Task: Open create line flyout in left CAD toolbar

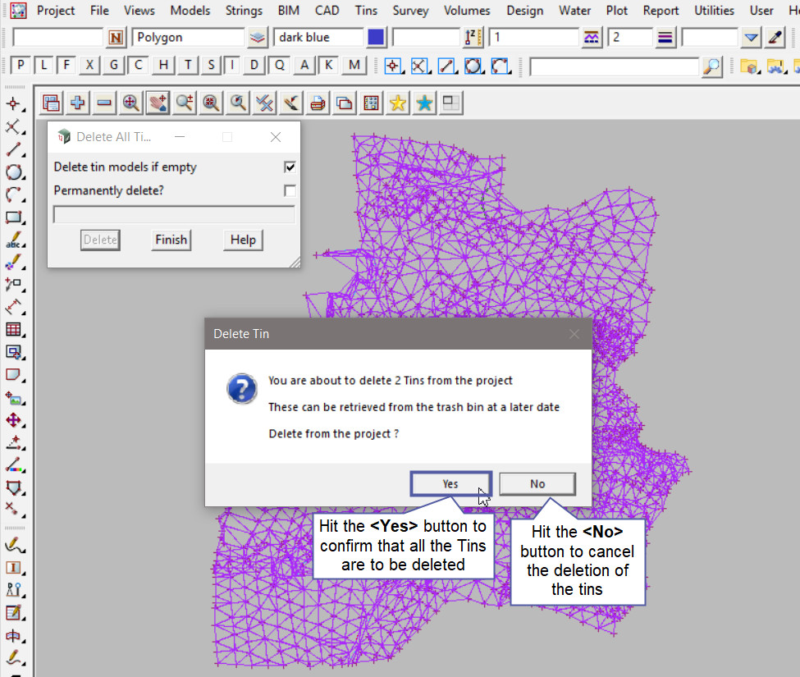Action: point(14,149)
